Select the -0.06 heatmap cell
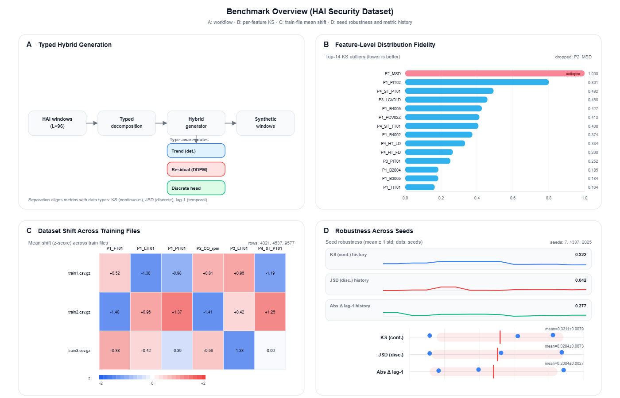Image resolution: width=620 pixels, height=398 pixels. coord(270,350)
